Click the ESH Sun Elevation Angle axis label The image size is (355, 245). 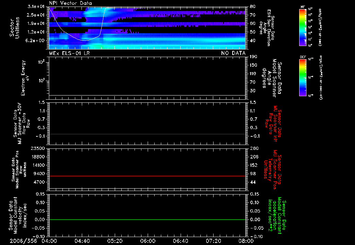pyautogui.click(x=267, y=28)
